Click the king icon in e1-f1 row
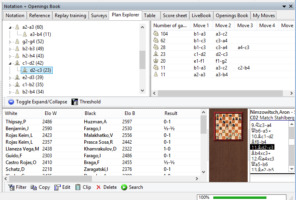Screen dimensions: 296x200 pyautogui.click(x=156, y=61)
